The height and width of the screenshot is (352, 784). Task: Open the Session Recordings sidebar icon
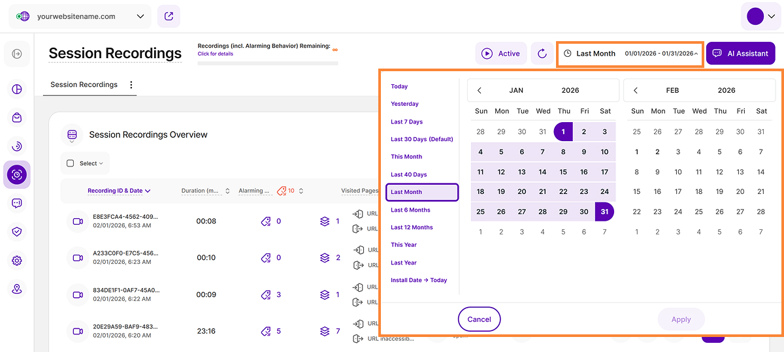(x=17, y=174)
